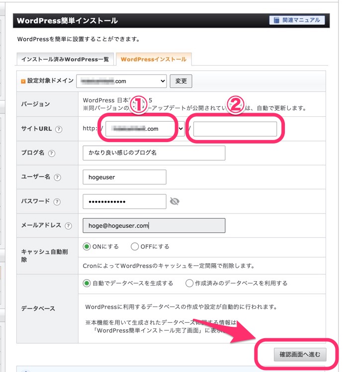Click the データベース row label

[38, 308]
